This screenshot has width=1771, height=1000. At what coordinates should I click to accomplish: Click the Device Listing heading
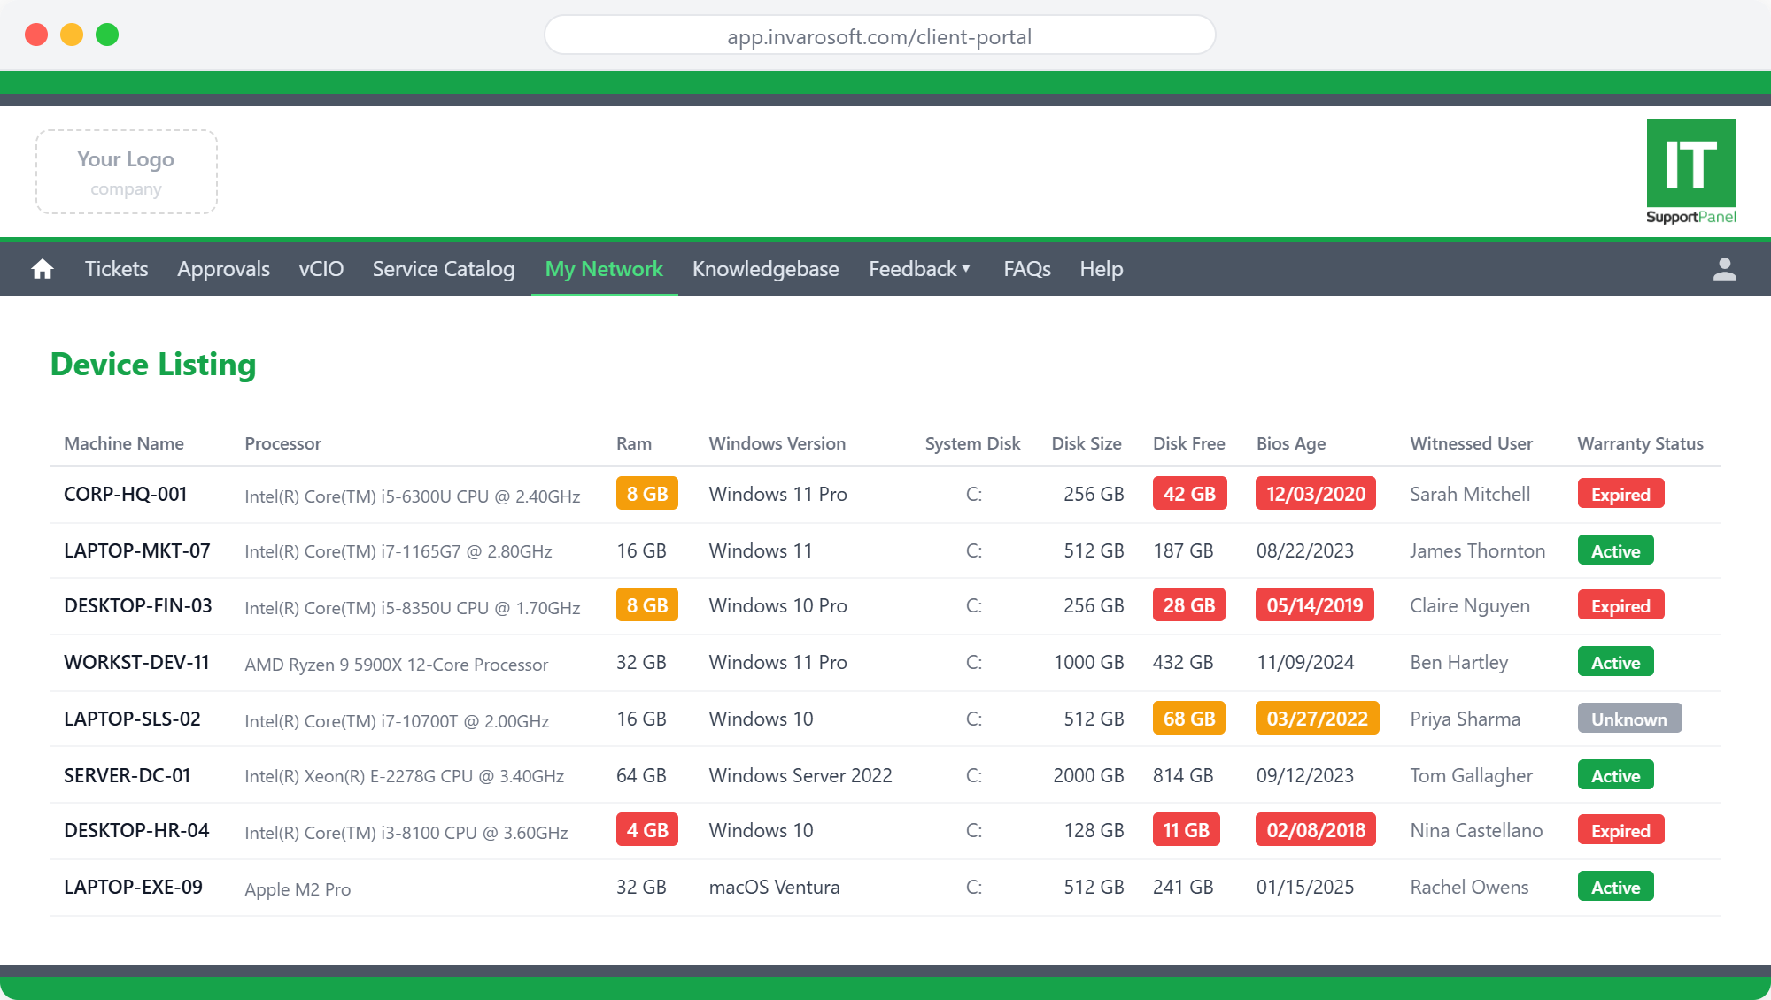[153, 365]
